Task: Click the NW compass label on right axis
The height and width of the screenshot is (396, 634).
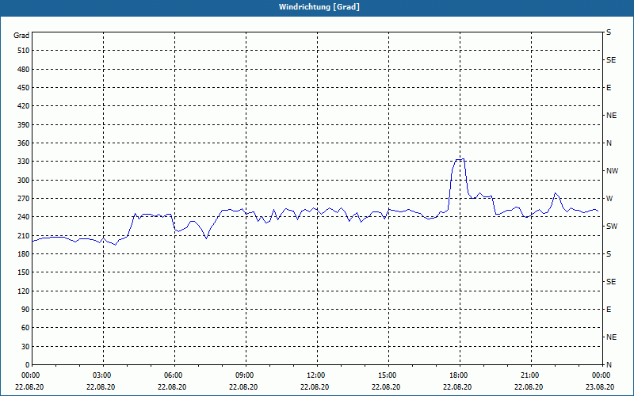Action: coord(612,171)
